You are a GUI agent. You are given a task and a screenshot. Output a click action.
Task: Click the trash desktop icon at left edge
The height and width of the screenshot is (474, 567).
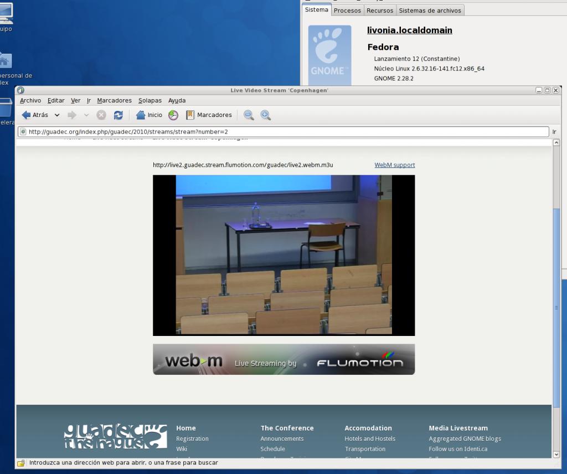click(x=6, y=108)
